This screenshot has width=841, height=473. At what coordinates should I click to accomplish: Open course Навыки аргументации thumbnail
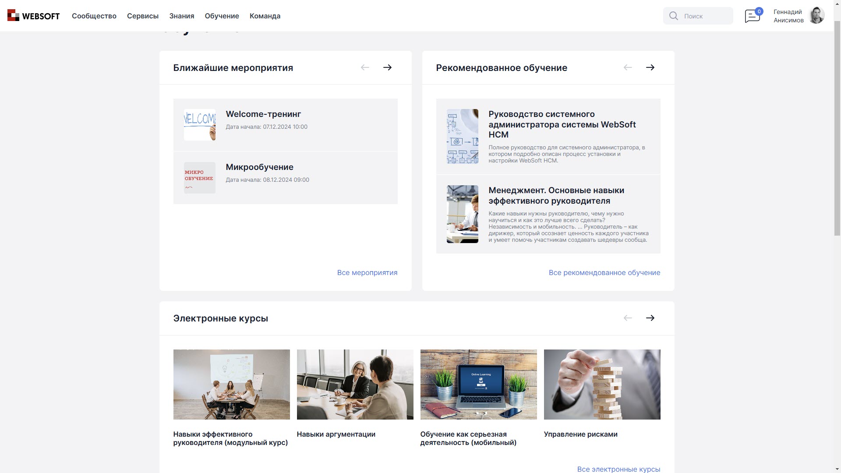[355, 384]
